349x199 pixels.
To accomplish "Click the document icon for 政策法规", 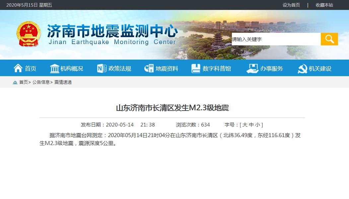I will [102, 69].
